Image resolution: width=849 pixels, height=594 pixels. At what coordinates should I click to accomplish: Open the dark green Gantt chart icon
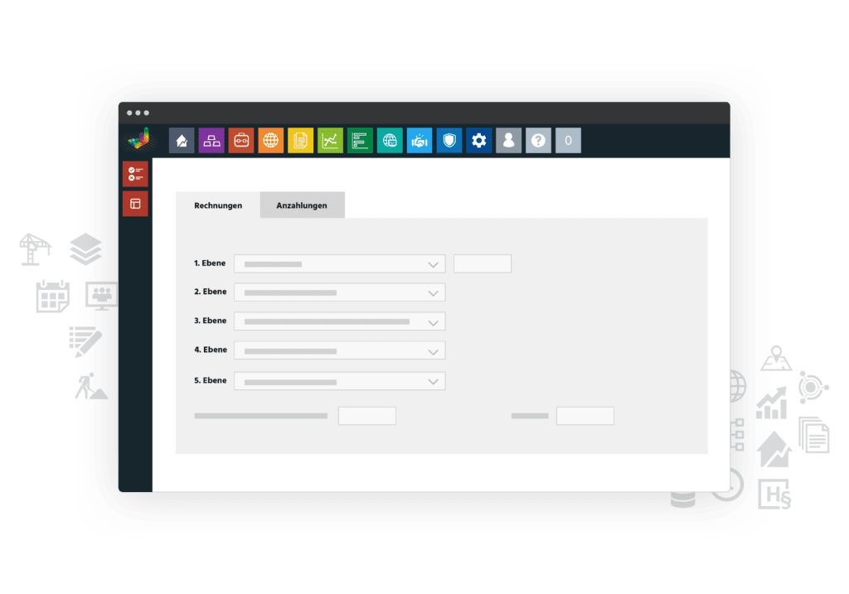point(360,141)
